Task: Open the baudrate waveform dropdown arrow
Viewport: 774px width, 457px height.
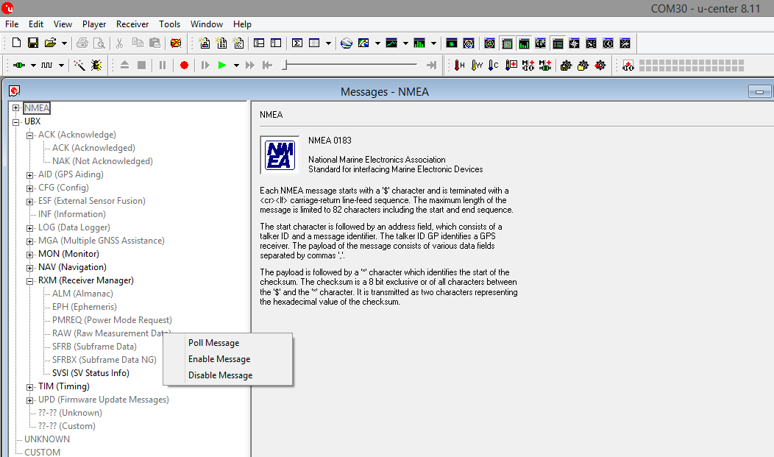Action: coord(62,65)
